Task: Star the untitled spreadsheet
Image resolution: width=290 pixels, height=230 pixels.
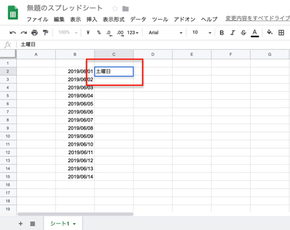Action: click(115, 8)
